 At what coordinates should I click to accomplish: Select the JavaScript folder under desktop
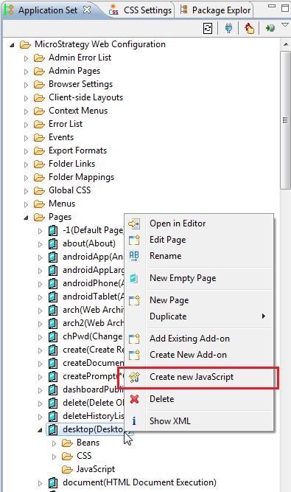(x=96, y=469)
